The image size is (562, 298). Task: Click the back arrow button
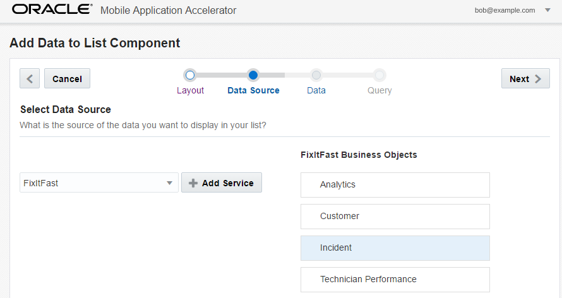pyautogui.click(x=30, y=78)
